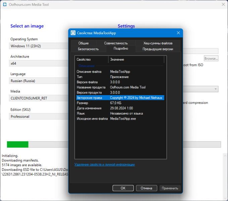Click the log scrollbar up arrow
The width and height of the screenshot is (228, 201).
click(x=225, y=156)
